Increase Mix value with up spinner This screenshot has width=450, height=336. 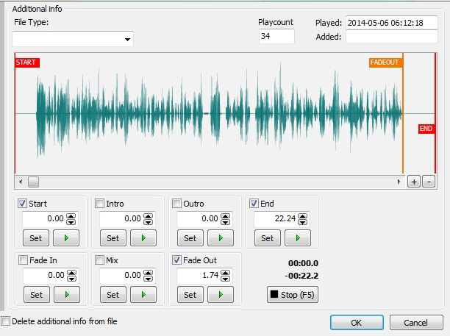[148, 272]
